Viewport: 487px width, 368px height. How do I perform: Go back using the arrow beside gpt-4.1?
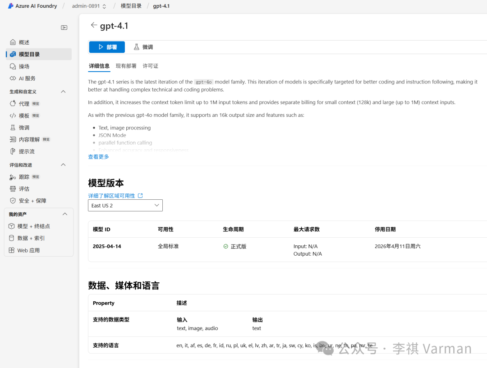[94, 25]
